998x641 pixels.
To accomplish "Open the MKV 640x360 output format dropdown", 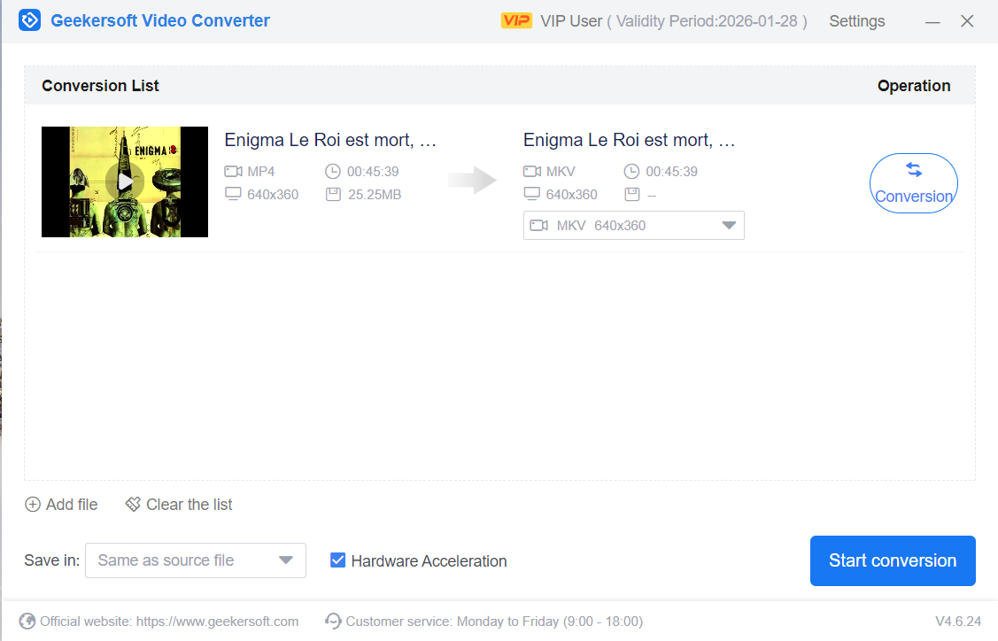I will [633, 226].
